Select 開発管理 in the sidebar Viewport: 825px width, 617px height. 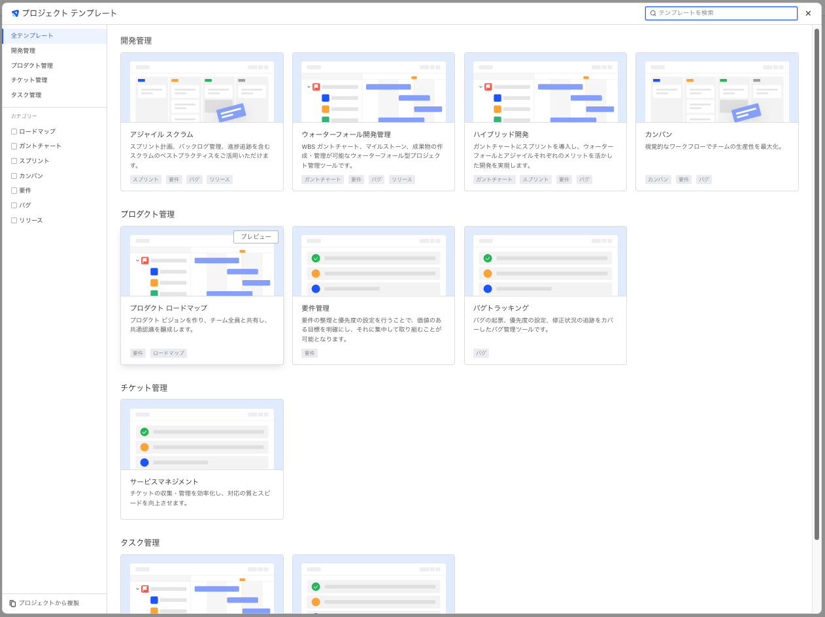tap(54, 51)
